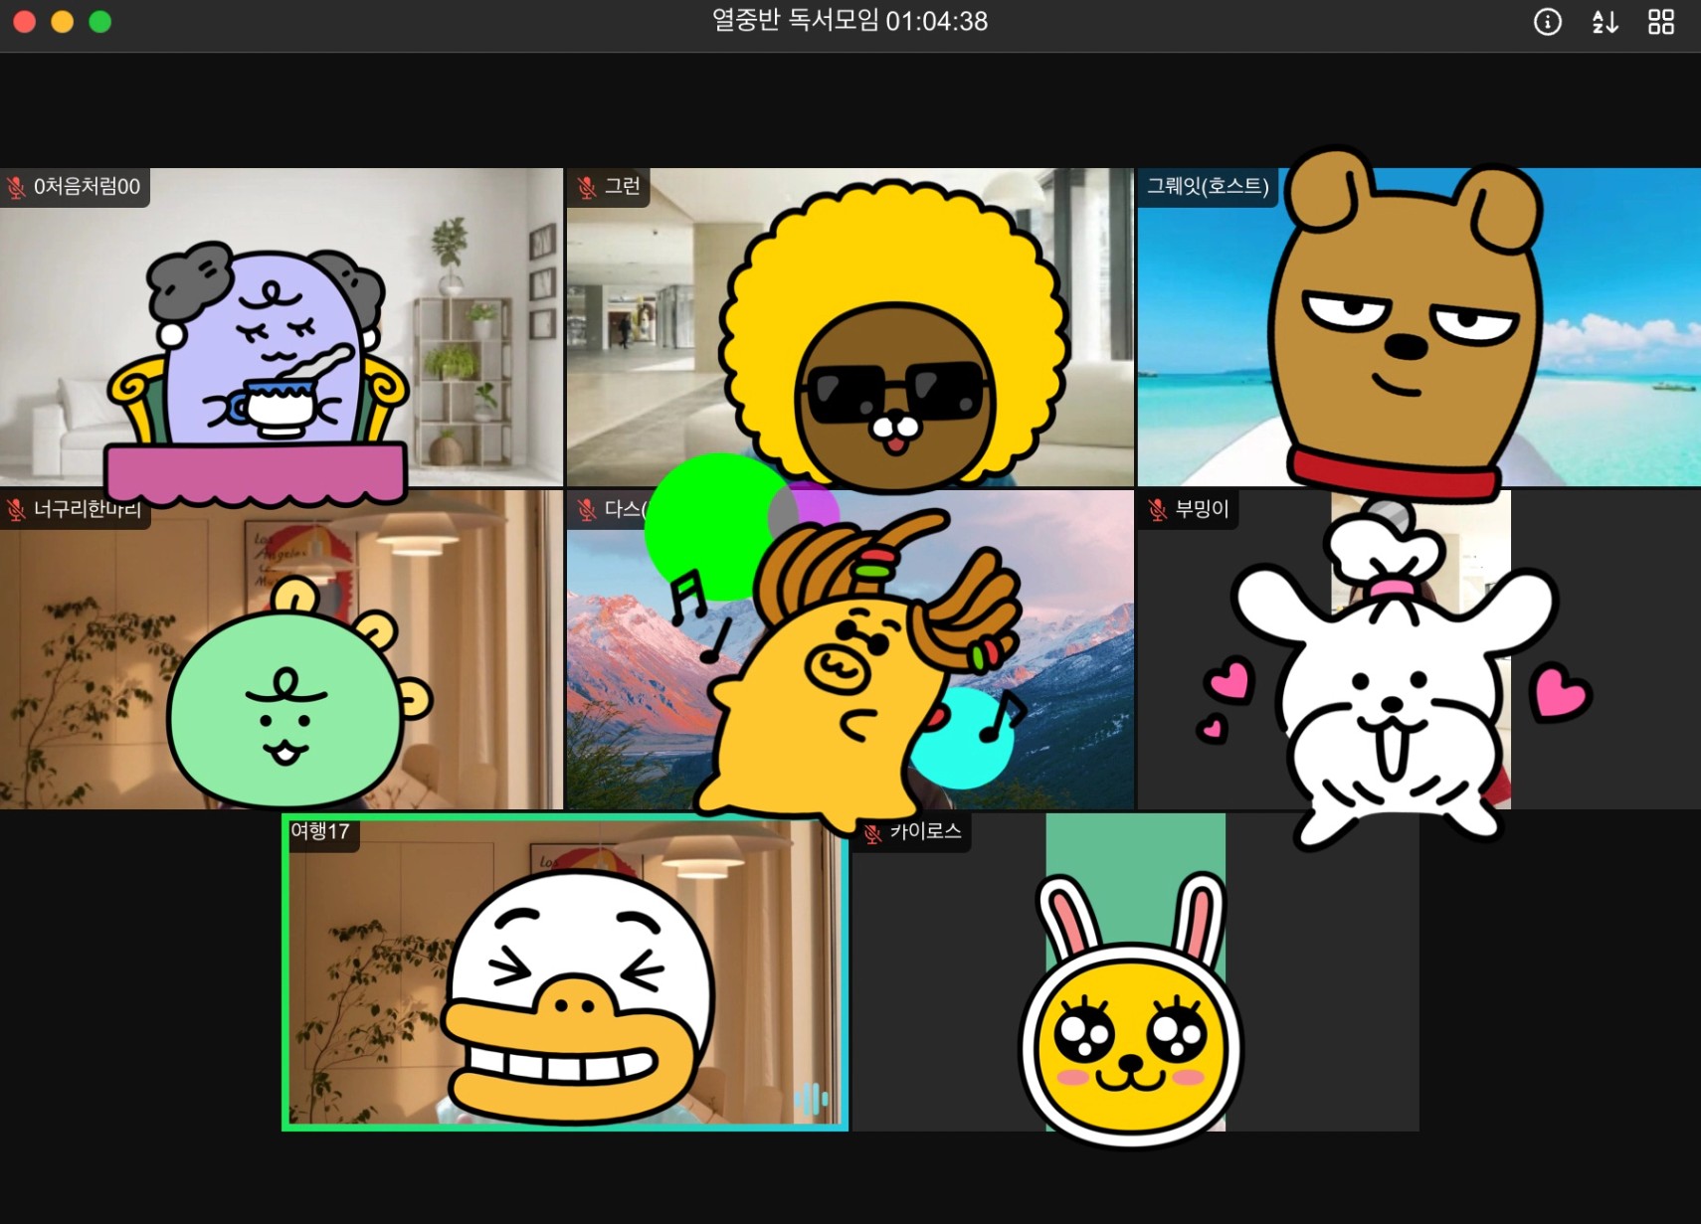Click the muted mic icon beside 그런
This screenshot has height=1224, width=1701.
tap(587, 187)
